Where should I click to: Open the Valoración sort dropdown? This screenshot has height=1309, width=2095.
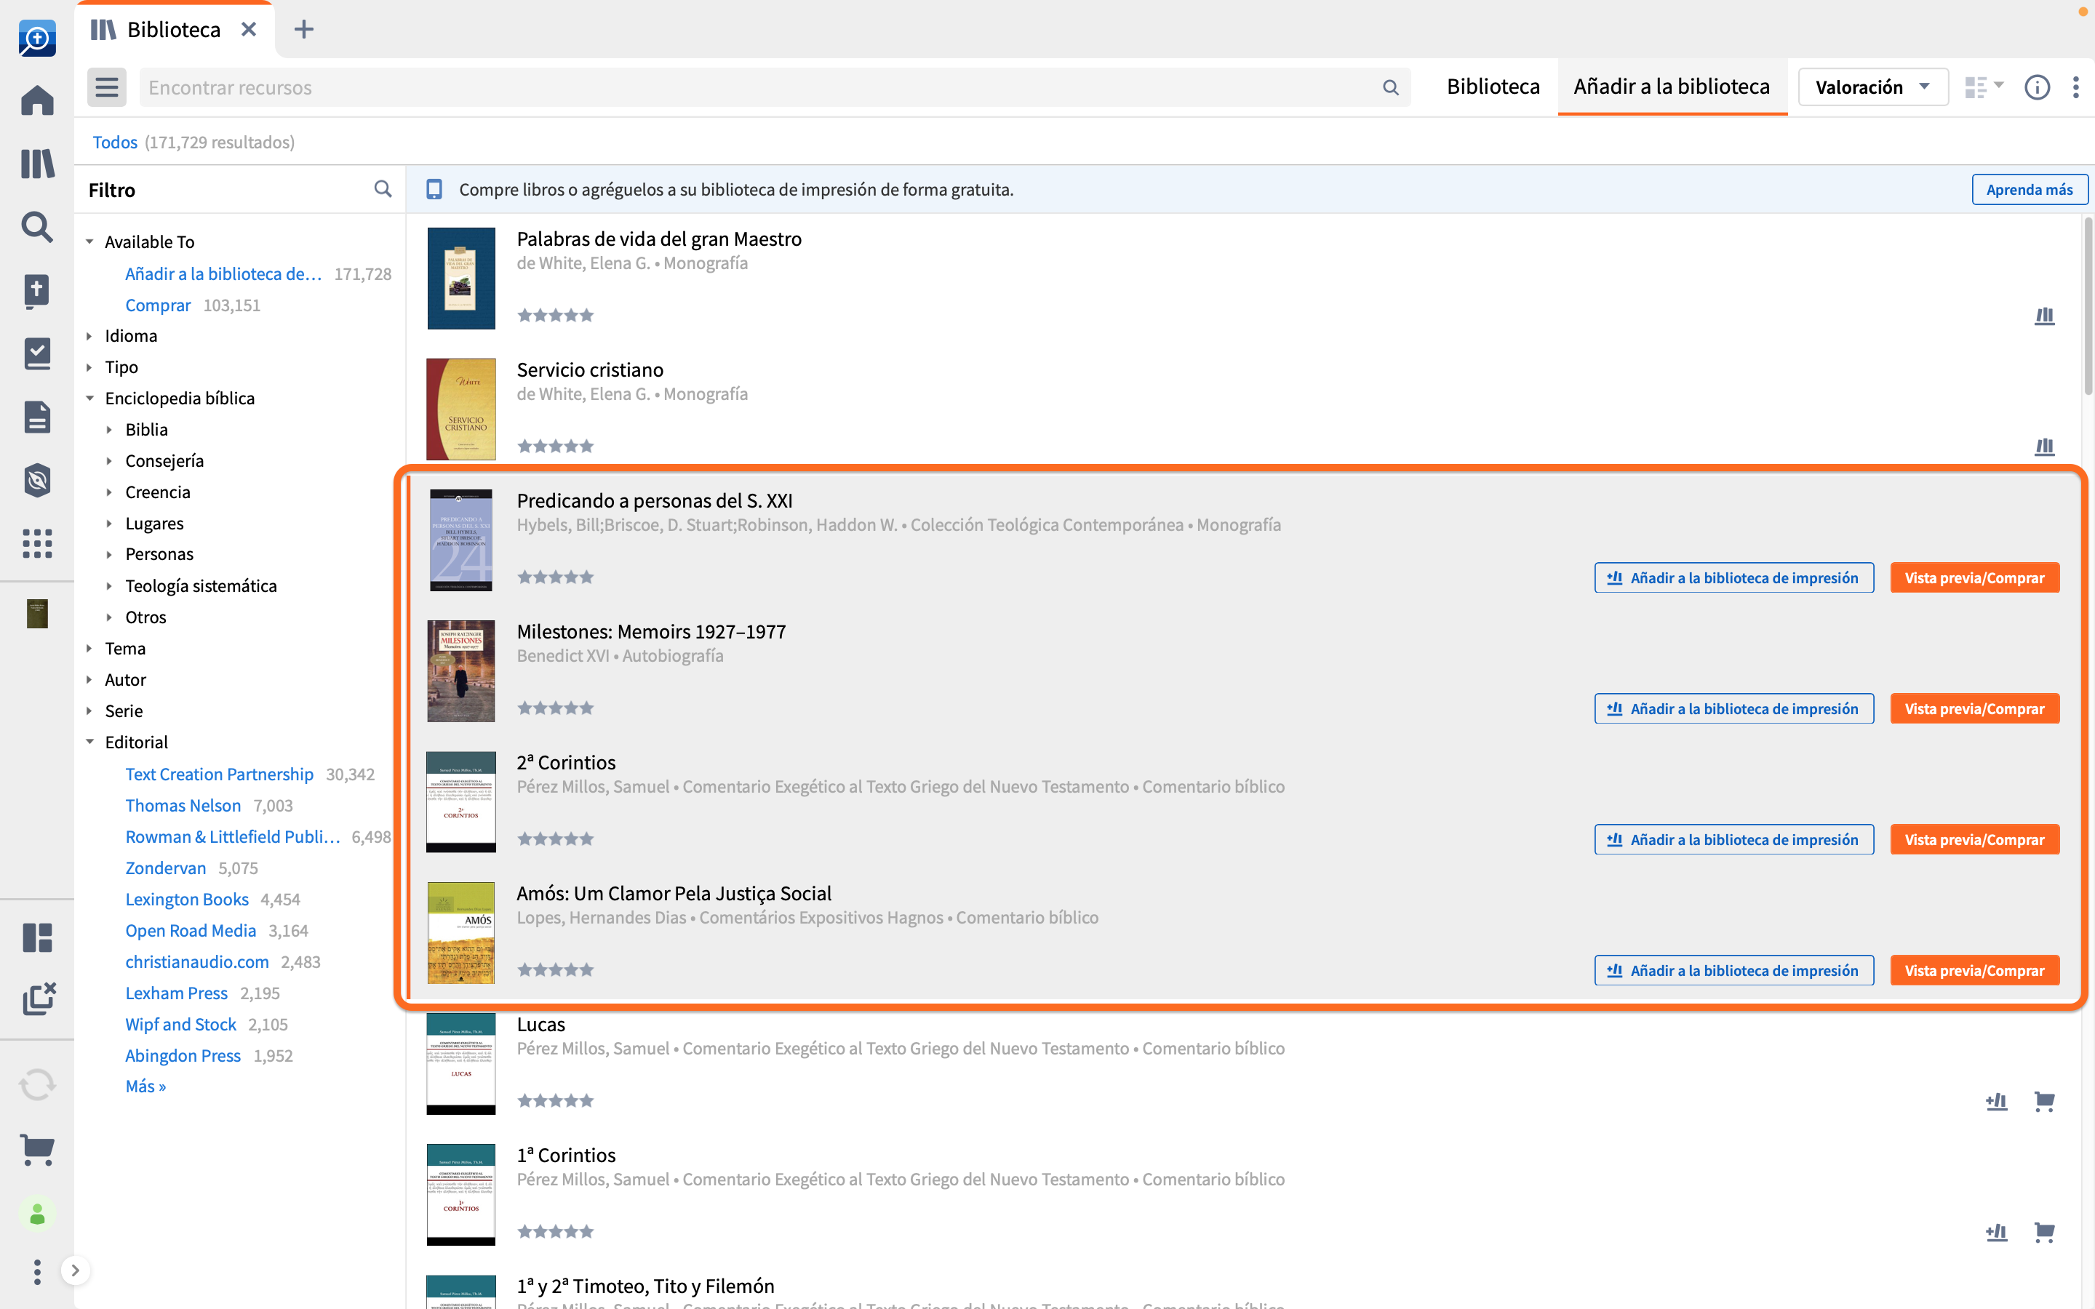pos(1872,87)
